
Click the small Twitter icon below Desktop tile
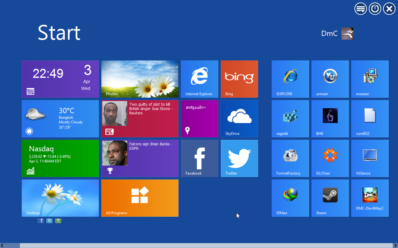[x=49, y=221]
